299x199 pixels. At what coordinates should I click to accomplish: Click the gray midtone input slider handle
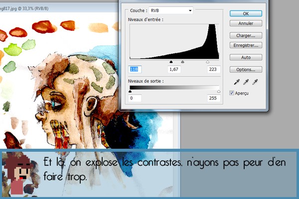[182, 62]
